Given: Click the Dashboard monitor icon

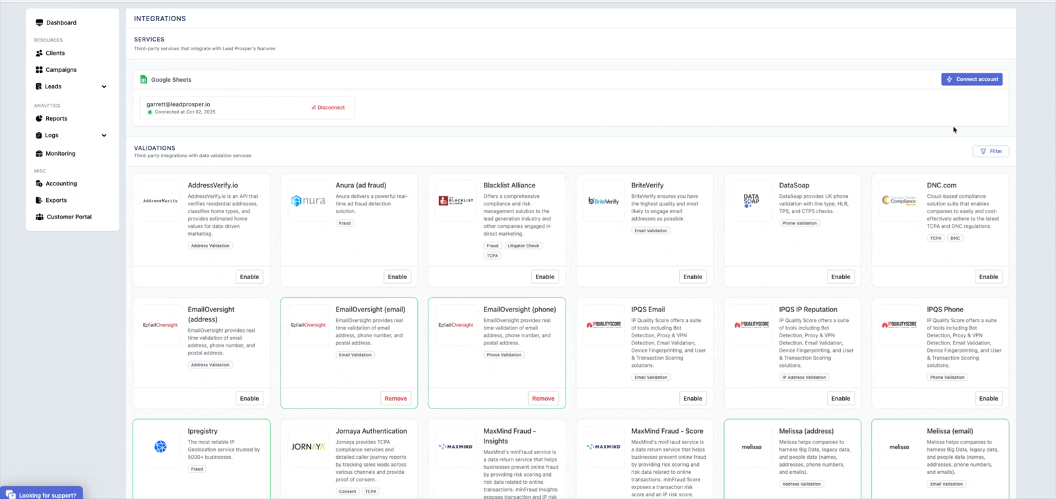Looking at the screenshot, I should click(39, 22).
